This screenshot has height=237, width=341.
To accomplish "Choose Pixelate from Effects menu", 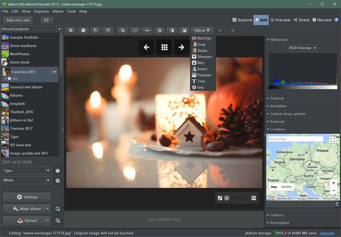I will (203, 75).
